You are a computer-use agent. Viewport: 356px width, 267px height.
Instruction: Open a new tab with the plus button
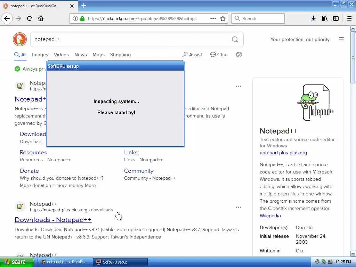click(x=84, y=6)
